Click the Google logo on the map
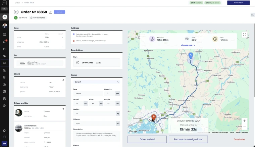255x147 pixels. (x=133, y=131)
